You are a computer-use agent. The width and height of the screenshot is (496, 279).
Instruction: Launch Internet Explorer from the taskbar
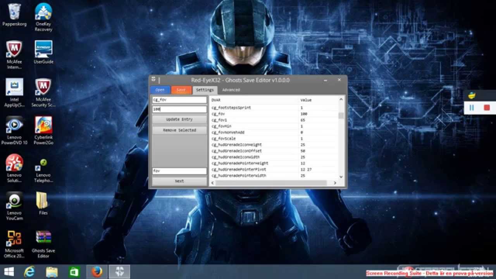point(29,272)
